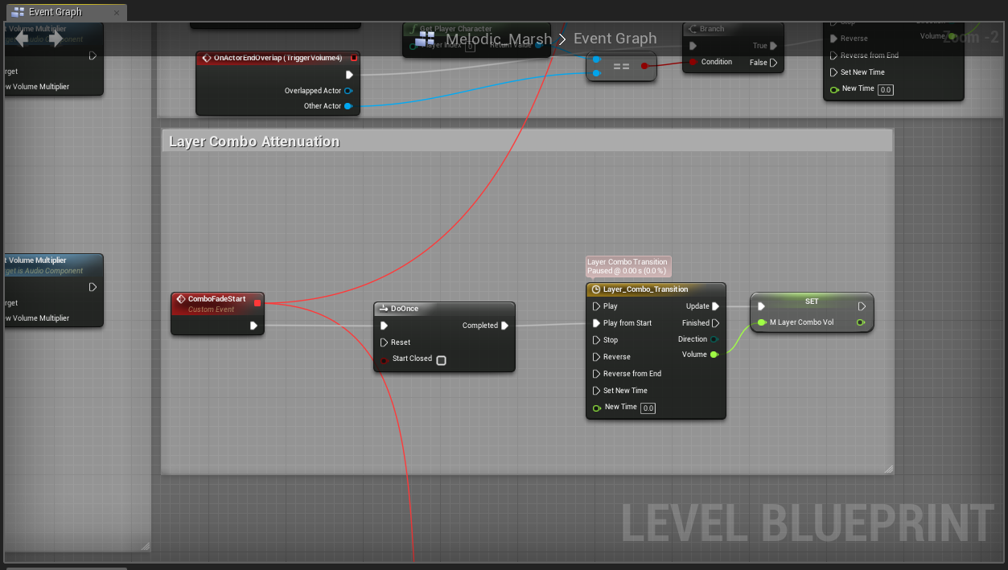The width and height of the screenshot is (1008, 570).
Task: Click OnActorEndOverlap exec output pin
Action: (x=349, y=75)
